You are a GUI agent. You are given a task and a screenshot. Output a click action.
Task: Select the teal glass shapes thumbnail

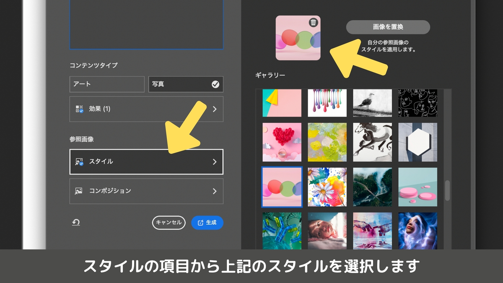[282, 231]
